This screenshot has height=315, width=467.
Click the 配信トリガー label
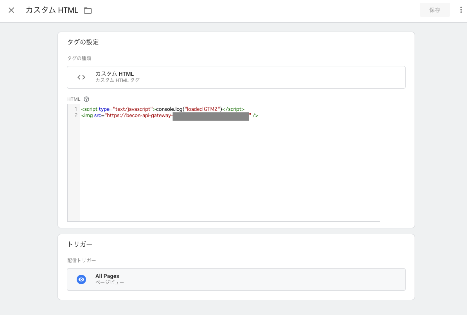coord(82,260)
